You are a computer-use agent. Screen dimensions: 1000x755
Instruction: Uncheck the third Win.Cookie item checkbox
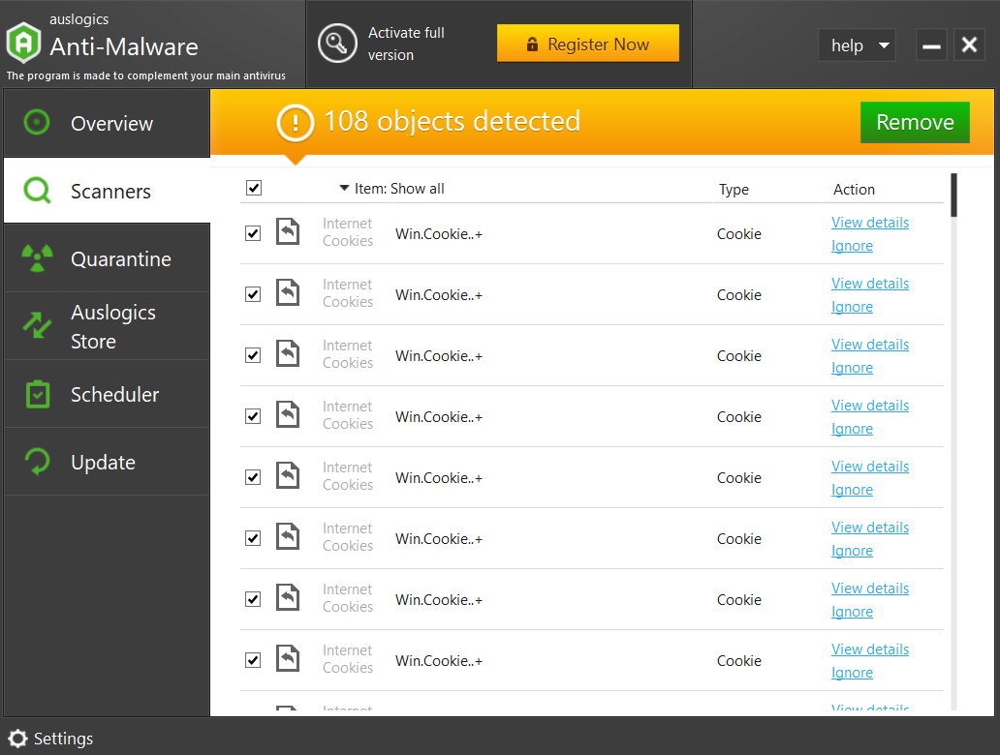click(253, 355)
